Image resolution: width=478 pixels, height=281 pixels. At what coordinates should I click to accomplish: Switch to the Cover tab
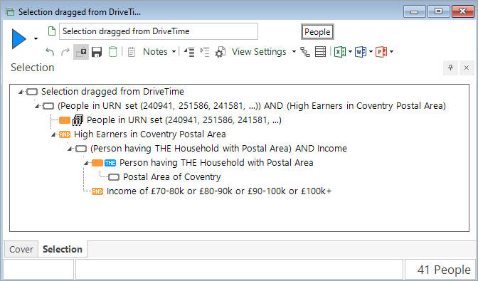click(x=21, y=249)
